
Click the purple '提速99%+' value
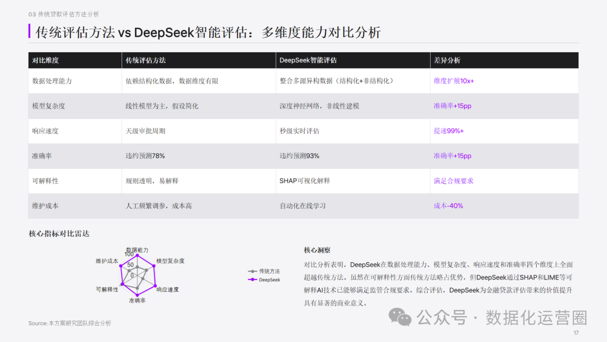449,131
